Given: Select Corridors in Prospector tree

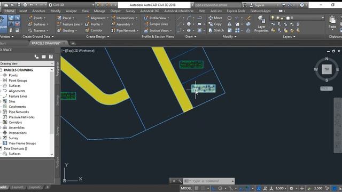Looking at the screenshot, I should pos(15,122).
